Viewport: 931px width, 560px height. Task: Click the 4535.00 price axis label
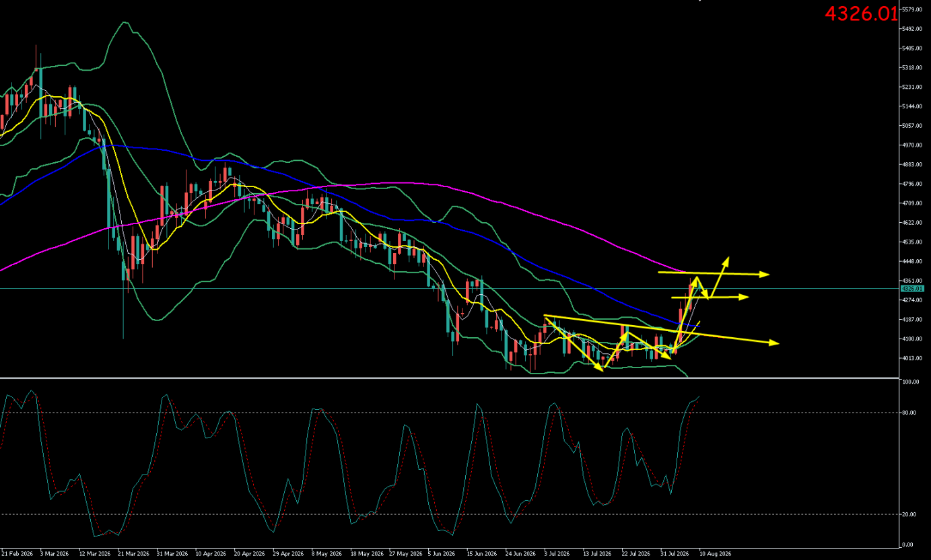click(913, 242)
